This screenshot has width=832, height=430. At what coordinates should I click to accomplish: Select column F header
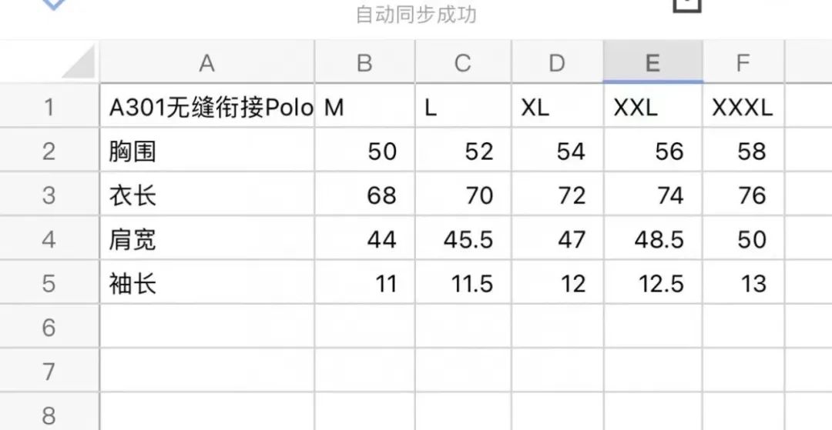click(x=743, y=63)
